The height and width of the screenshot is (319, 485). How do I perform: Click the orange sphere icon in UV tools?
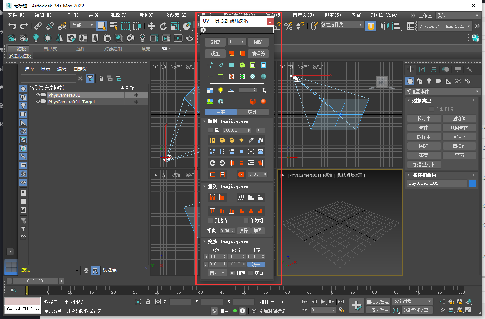(x=264, y=101)
